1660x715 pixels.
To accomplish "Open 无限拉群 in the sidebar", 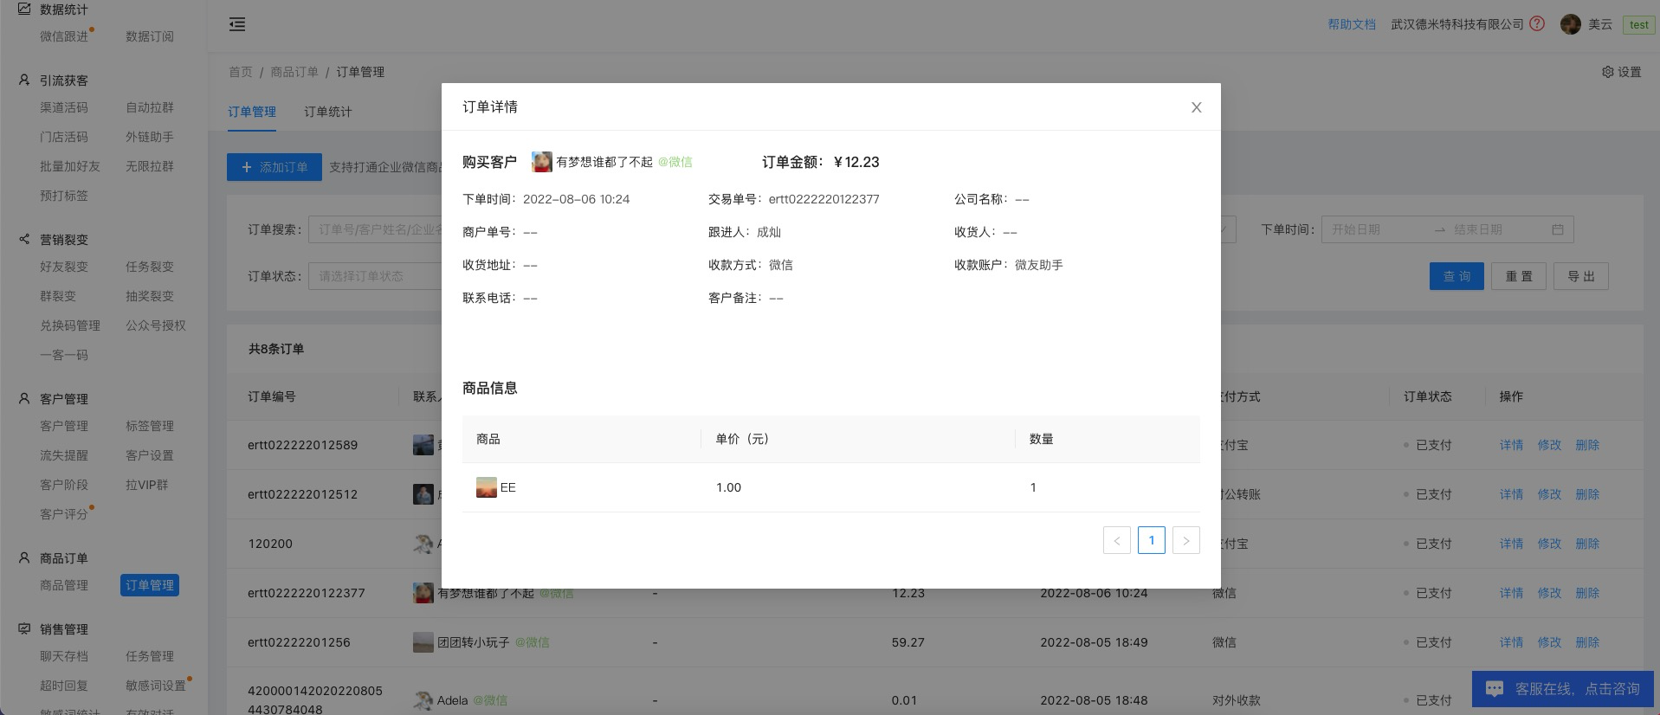I will tap(150, 166).
